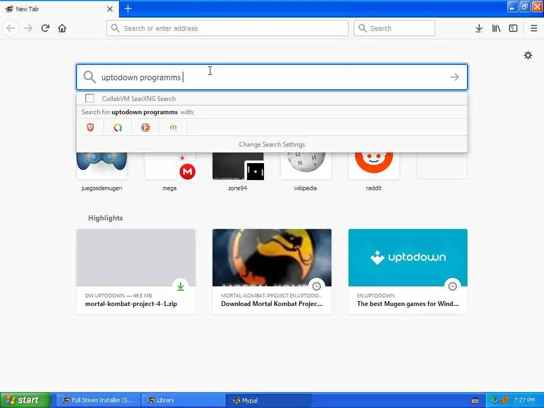Close the New Tab tab

(x=110, y=9)
